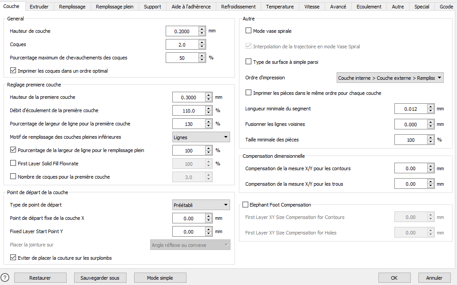Enable Type de surface à simple paroi
Screen dimensions: 457x285
coord(249,62)
